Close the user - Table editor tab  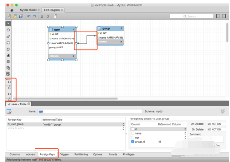click(29, 104)
